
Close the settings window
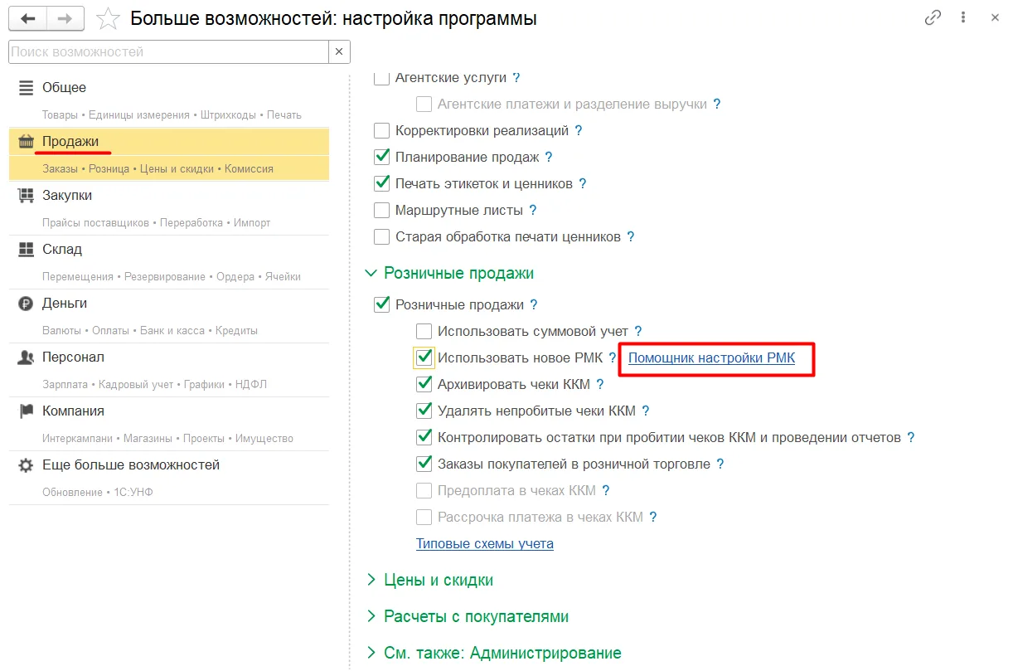coord(995,17)
